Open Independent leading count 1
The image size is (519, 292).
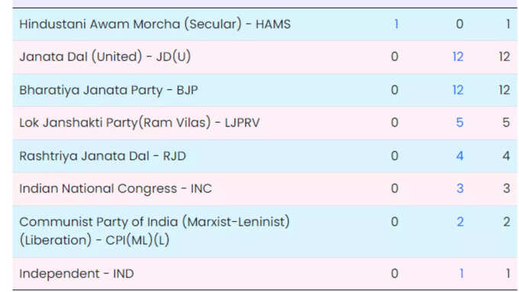462,274
